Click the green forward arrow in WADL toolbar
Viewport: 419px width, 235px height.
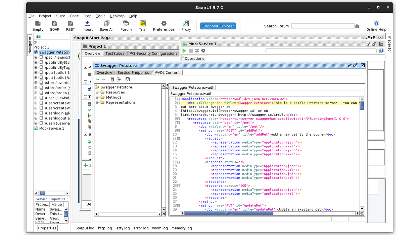(103, 80)
